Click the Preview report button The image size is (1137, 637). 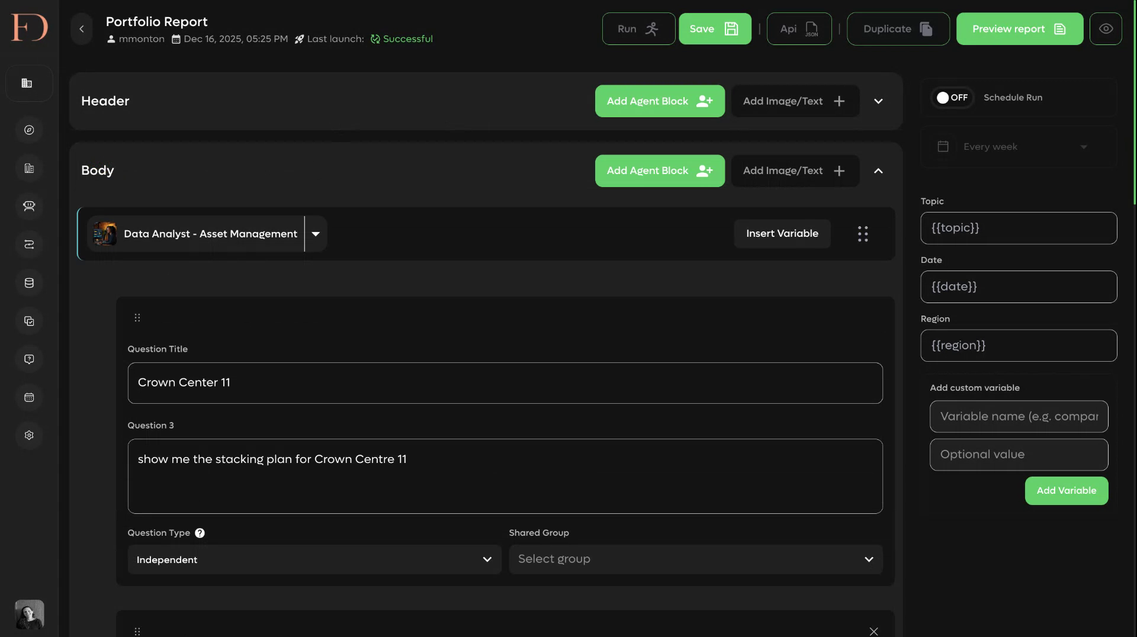1019,29
